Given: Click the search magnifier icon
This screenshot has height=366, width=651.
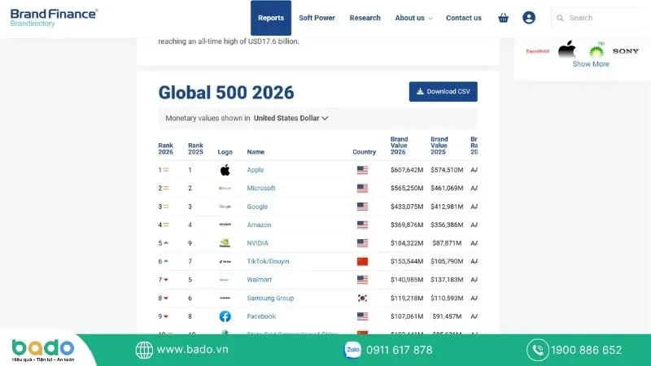Looking at the screenshot, I should (560, 18).
